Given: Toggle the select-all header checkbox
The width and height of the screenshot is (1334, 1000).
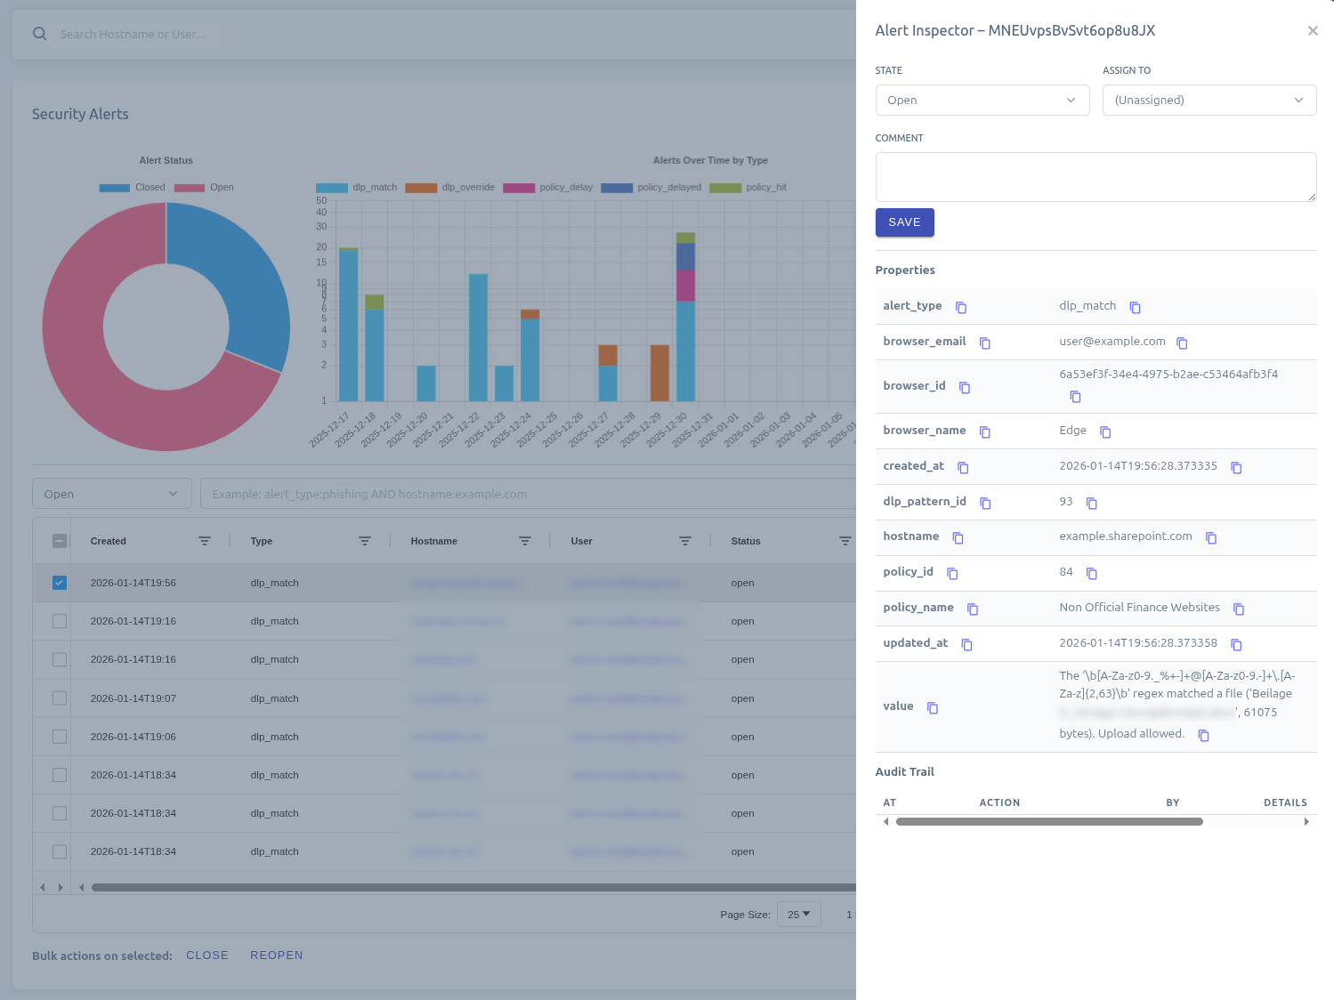Looking at the screenshot, I should (x=60, y=541).
